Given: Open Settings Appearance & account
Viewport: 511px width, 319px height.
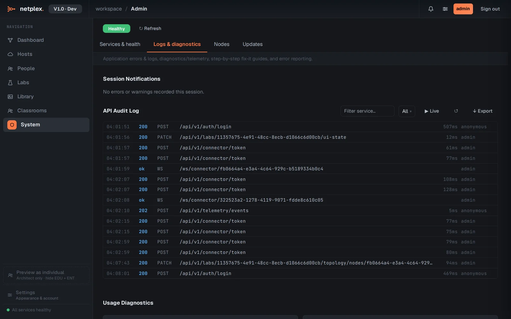Looking at the screenshot, I should pyautogui.click(x=46, y=295).
